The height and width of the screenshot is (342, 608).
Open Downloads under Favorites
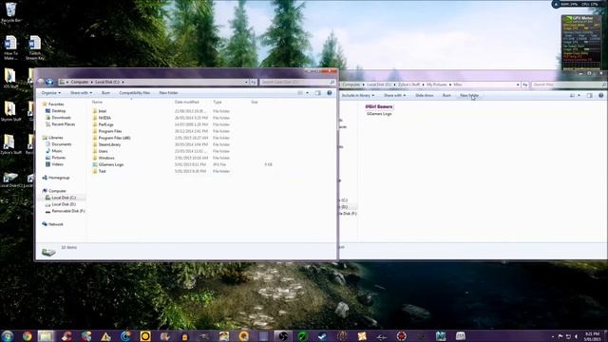tap(61, 118)
